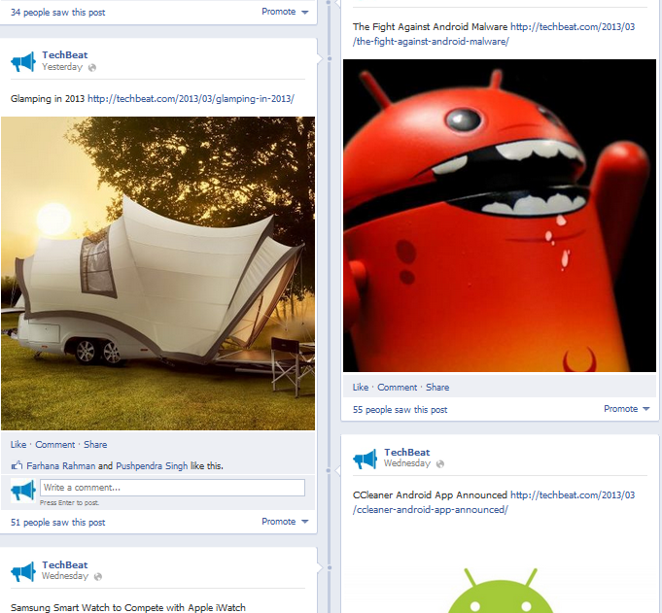Open Promote dropdown on 51 people saw post

(285, 522)
